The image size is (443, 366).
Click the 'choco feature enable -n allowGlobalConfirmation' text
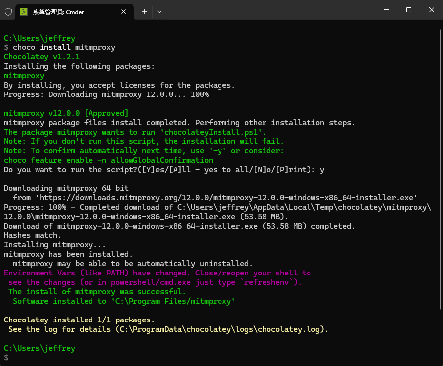(108, 160)
